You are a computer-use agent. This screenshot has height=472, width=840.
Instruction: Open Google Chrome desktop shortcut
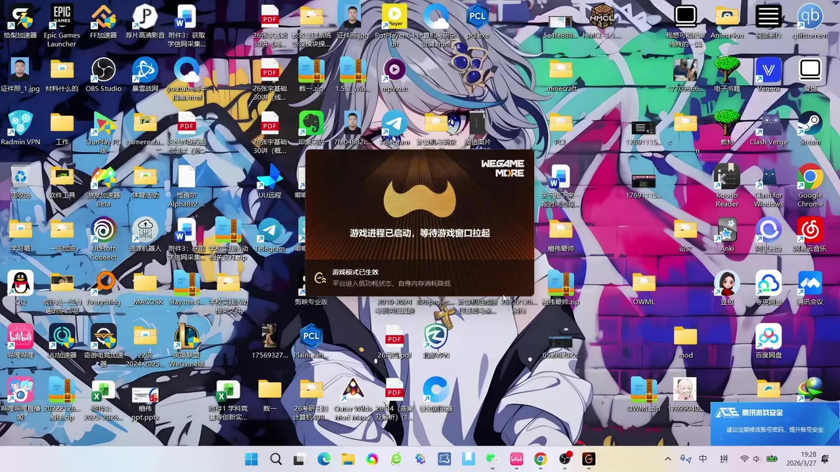click(x=810, y=186)
